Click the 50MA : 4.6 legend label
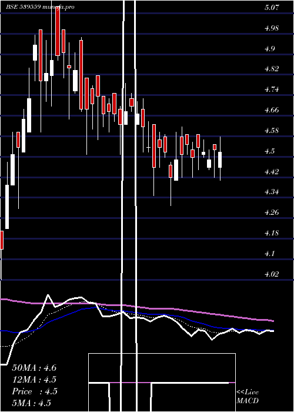Image resolution: width=294 pixels, height=412 pixels. click(34, 368)
